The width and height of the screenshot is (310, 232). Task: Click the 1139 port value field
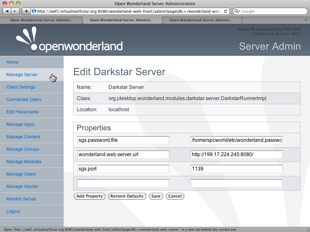pyautogui.click(x=236, y=169)
